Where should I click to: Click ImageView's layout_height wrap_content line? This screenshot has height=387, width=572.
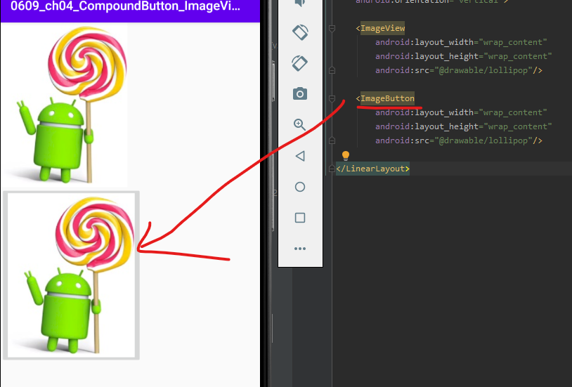click(464, 56)
